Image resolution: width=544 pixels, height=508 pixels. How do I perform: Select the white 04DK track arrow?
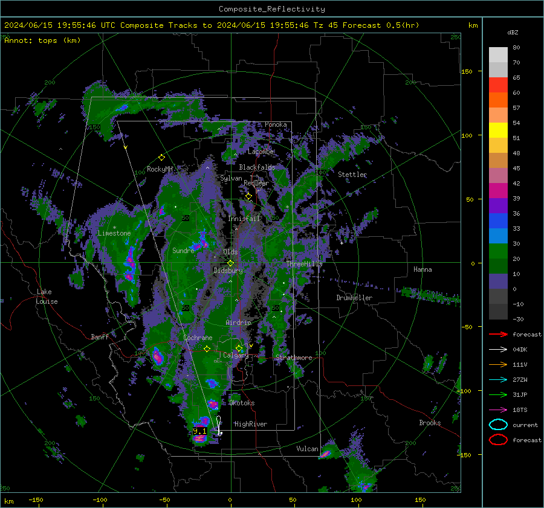pos(498,349)
